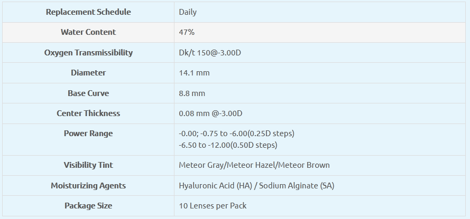Click the Base Curve label
This screenshot has height=219, width=470.
pyautogui.click(x=88, y=93)
